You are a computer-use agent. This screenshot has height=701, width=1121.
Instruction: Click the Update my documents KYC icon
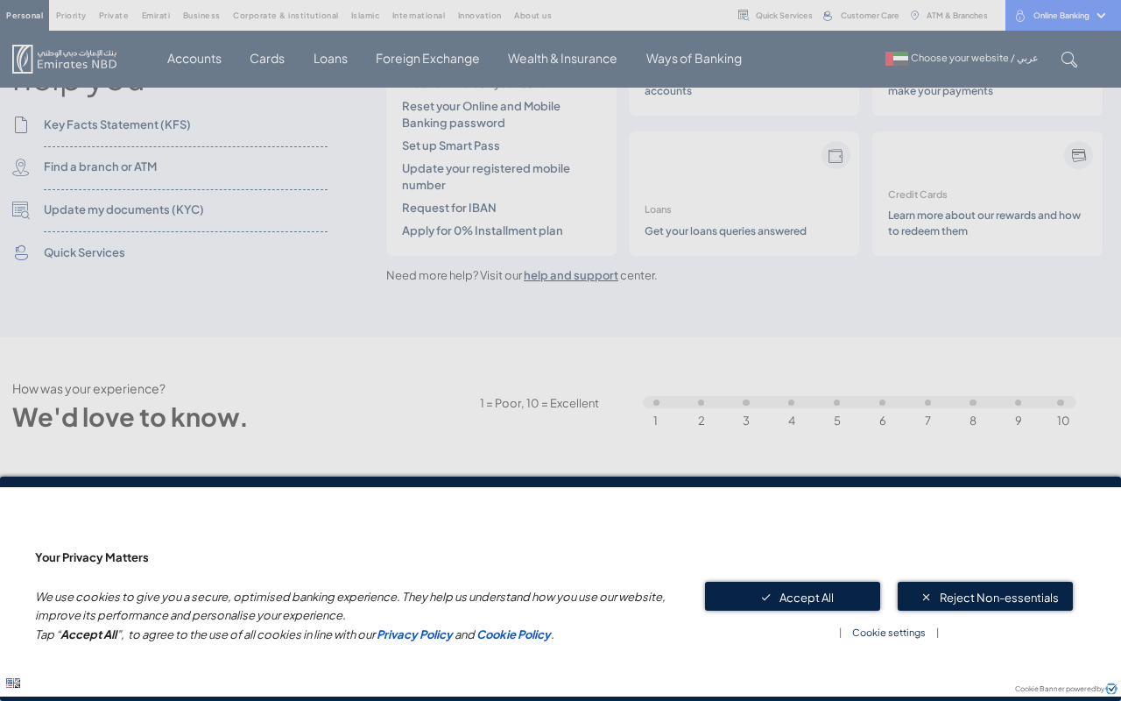21,210
